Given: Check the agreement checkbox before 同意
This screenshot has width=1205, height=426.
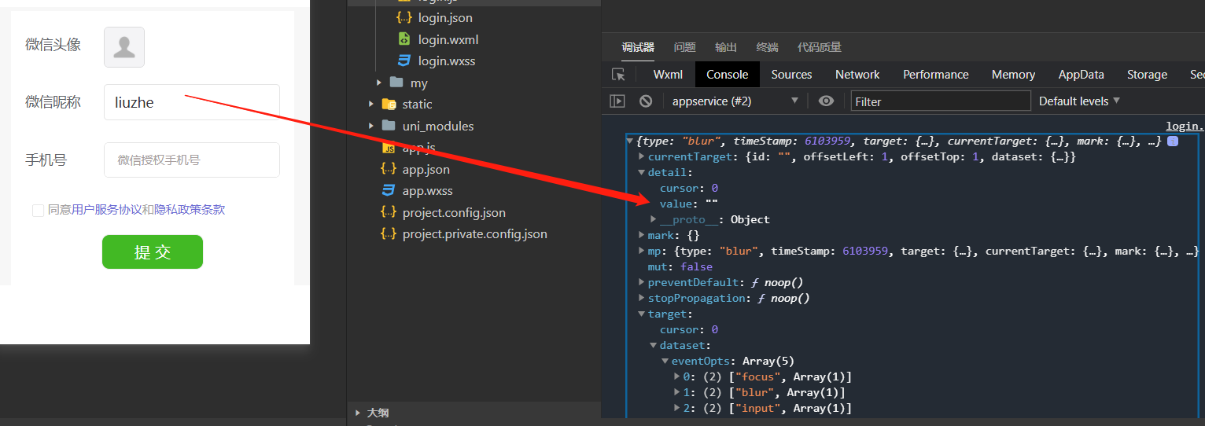Looking at the screenshot, I should tap(38, 210).
